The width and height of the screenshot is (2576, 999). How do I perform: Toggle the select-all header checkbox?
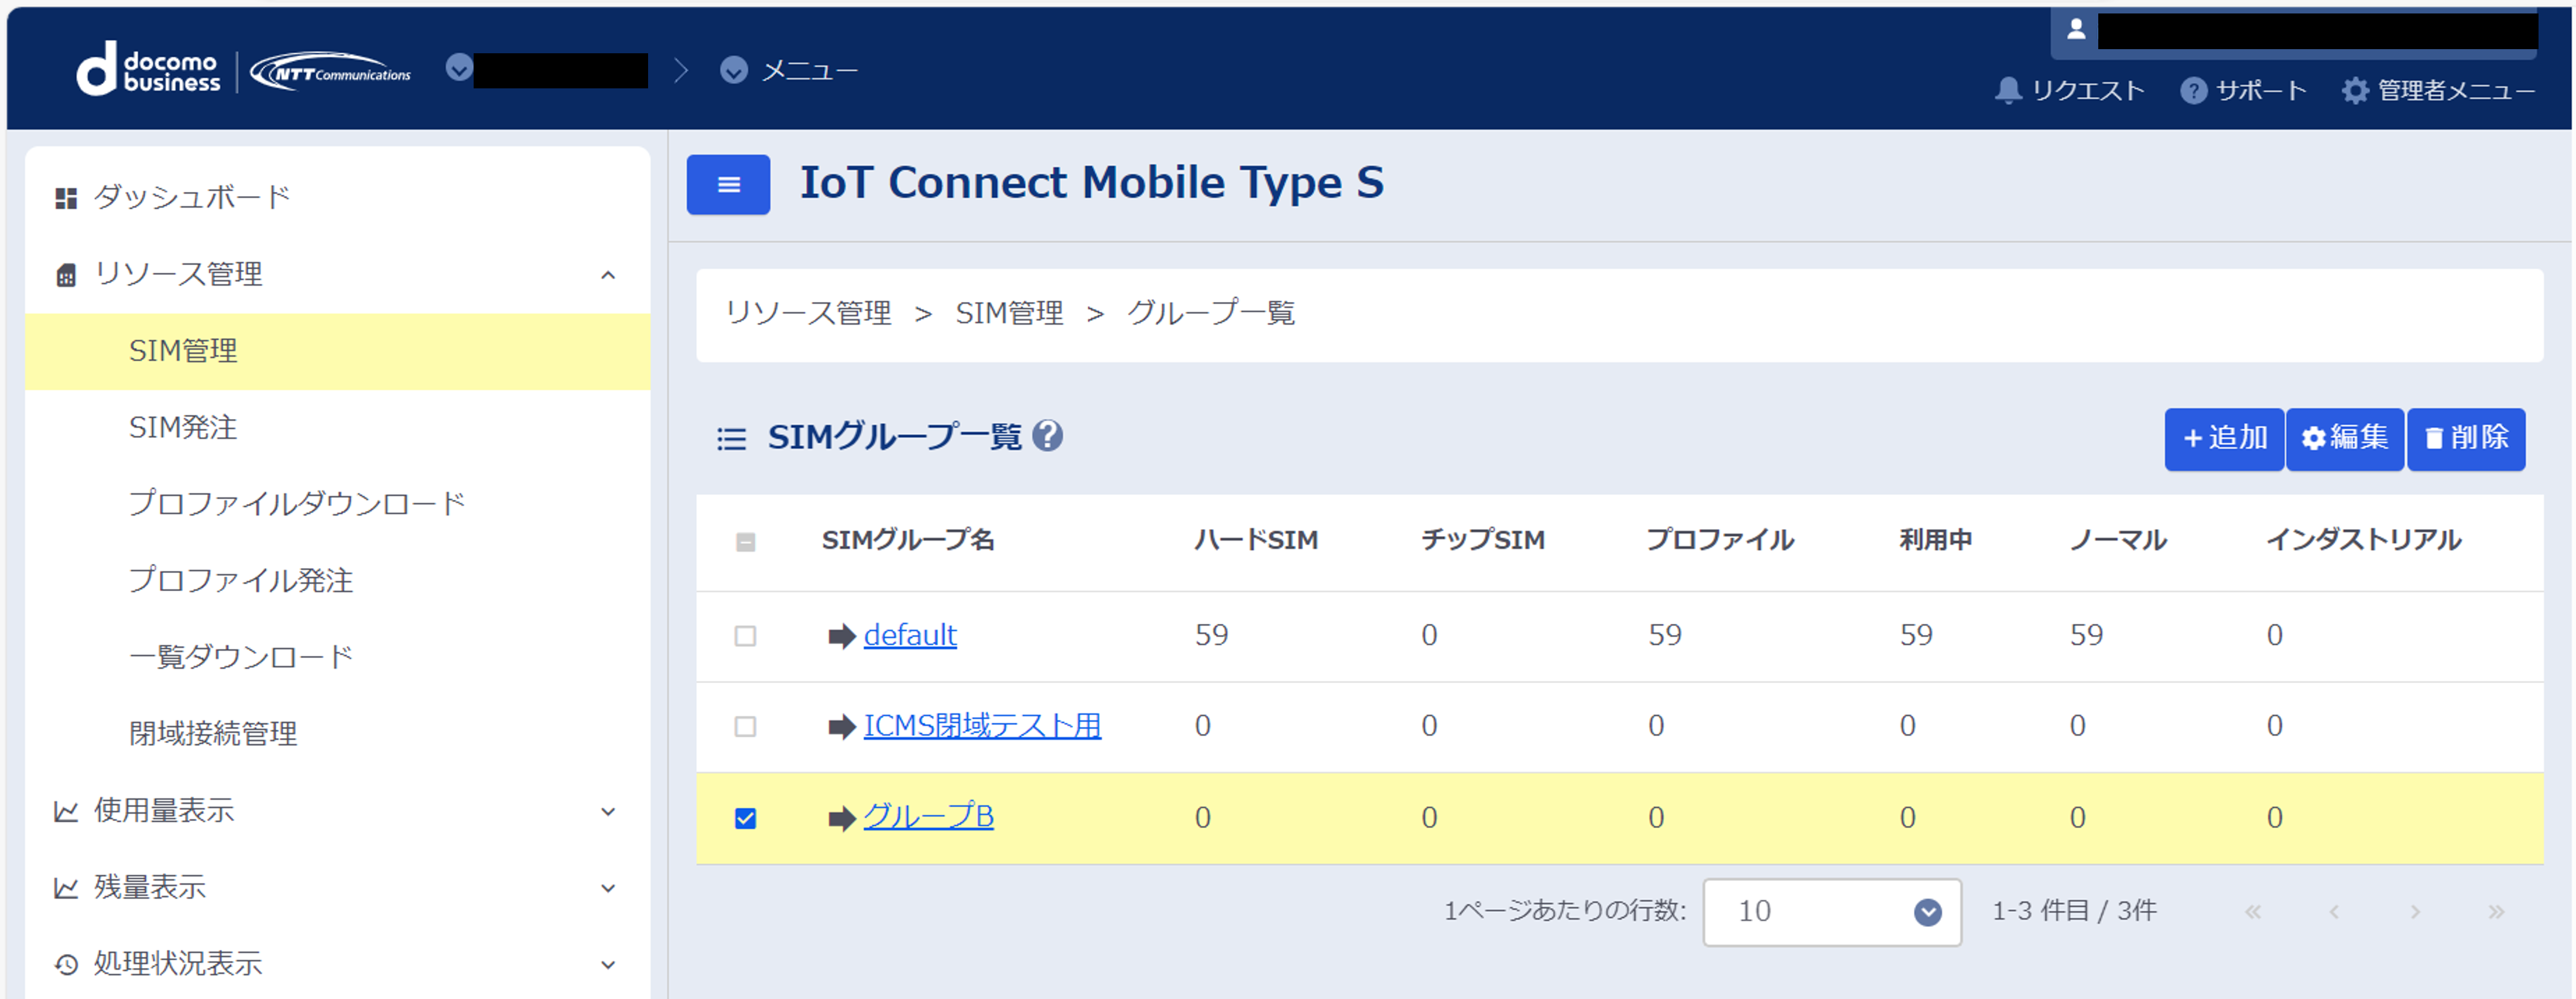point(745,542)
